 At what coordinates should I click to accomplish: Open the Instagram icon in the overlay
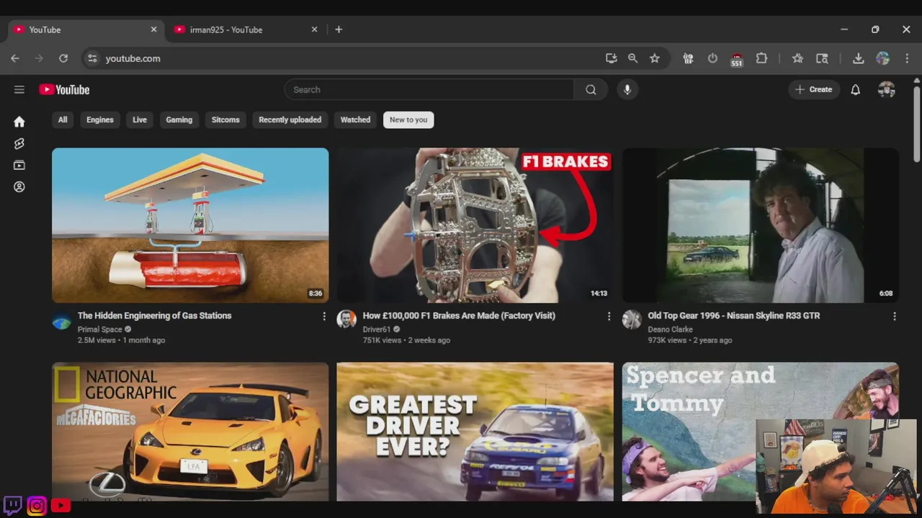37,506
